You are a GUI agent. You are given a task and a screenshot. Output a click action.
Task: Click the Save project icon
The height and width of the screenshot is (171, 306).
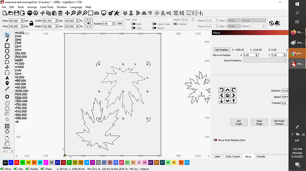(x=17, y=13)
